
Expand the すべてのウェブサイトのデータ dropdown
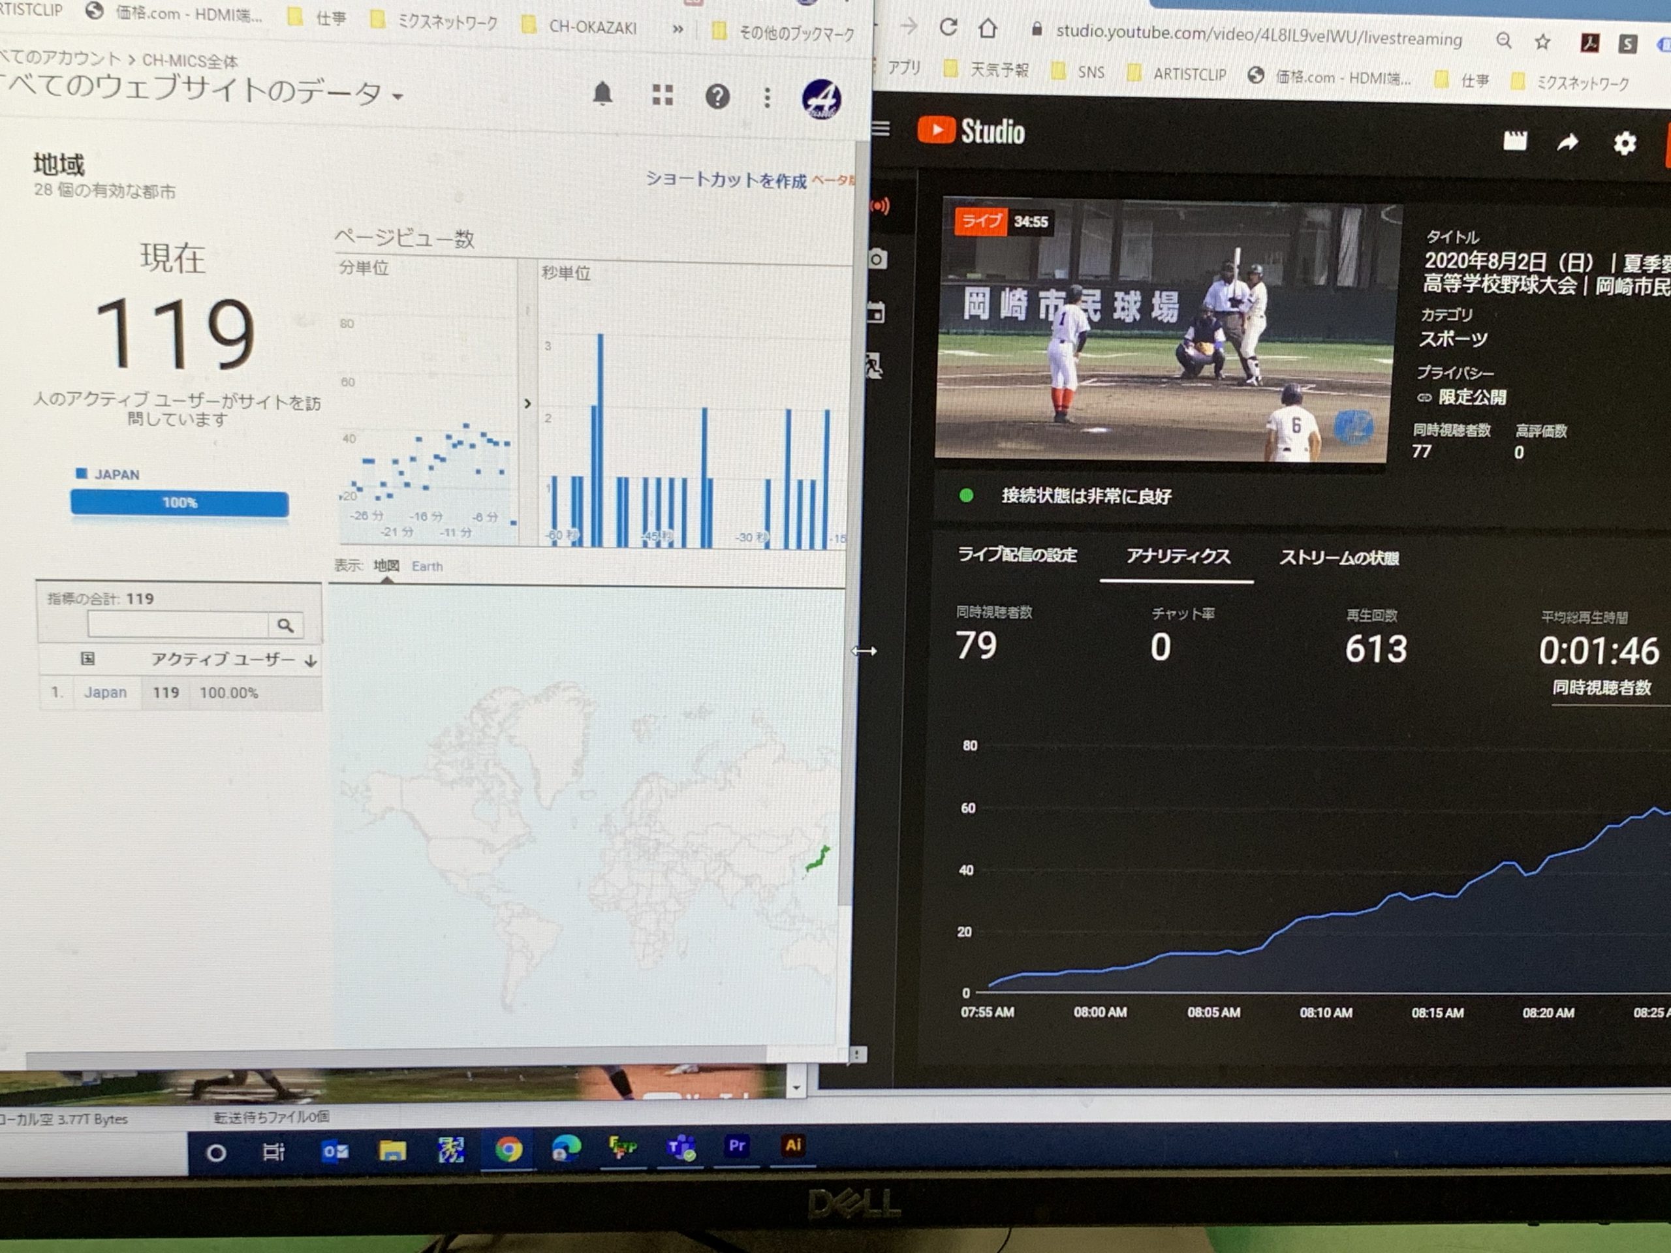tap(398, 96)
